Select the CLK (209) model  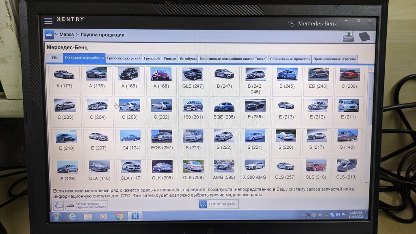pyautogui.click(x=162, y=172)
